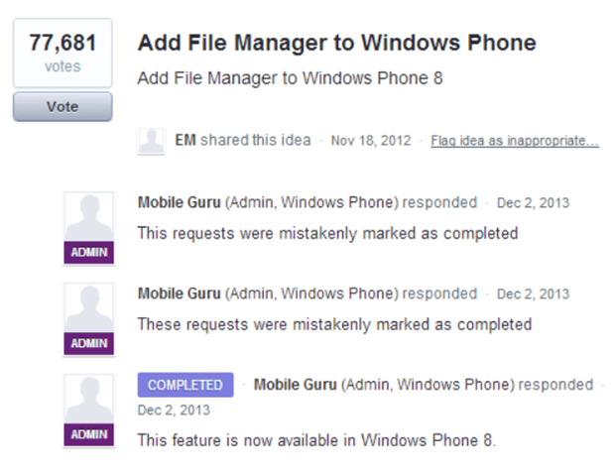Viewport: 615px width, 473px height.
Task: Click the Dec 2, 2013 date on the second response
Action: click(x=533, y=294)
